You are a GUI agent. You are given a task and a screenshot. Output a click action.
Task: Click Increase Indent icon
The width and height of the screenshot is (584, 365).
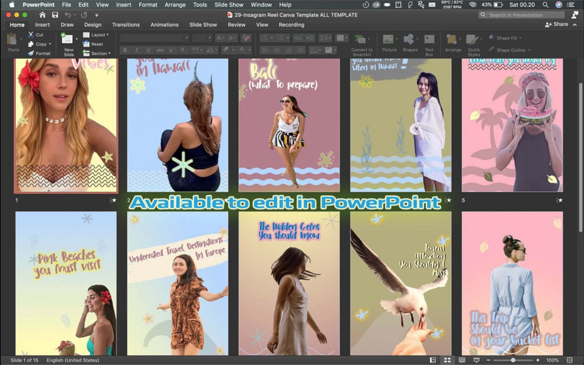click(x=310, y=38)
